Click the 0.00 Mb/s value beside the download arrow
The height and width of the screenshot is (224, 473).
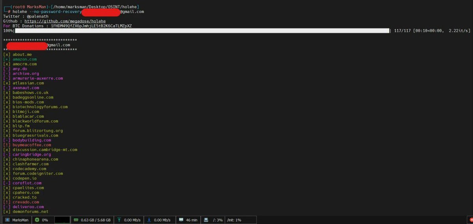pyautogui.click(x=162, y=220)
